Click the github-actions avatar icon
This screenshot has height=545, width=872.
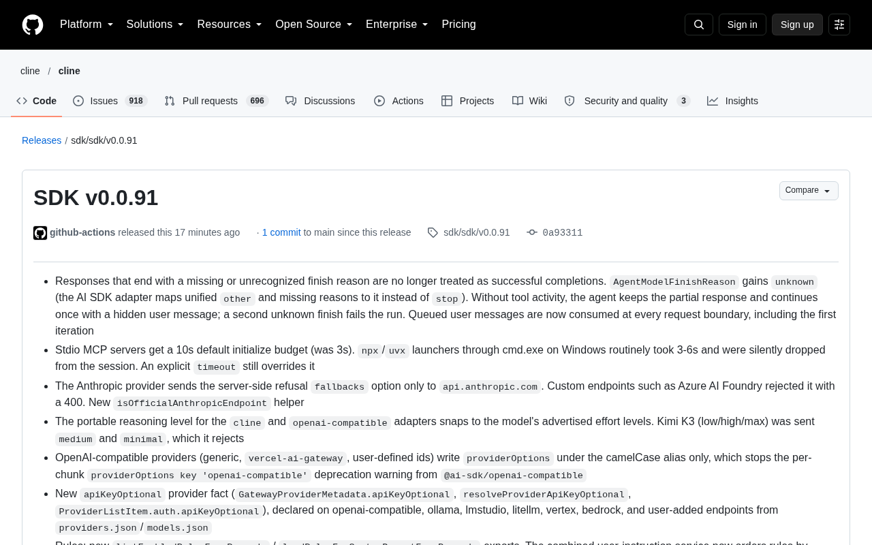tap(40, 233)
